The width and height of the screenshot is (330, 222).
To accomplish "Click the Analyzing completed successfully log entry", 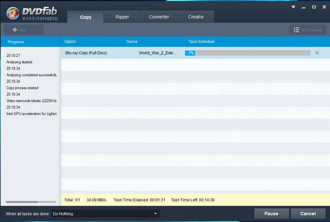I will (31, 75).
